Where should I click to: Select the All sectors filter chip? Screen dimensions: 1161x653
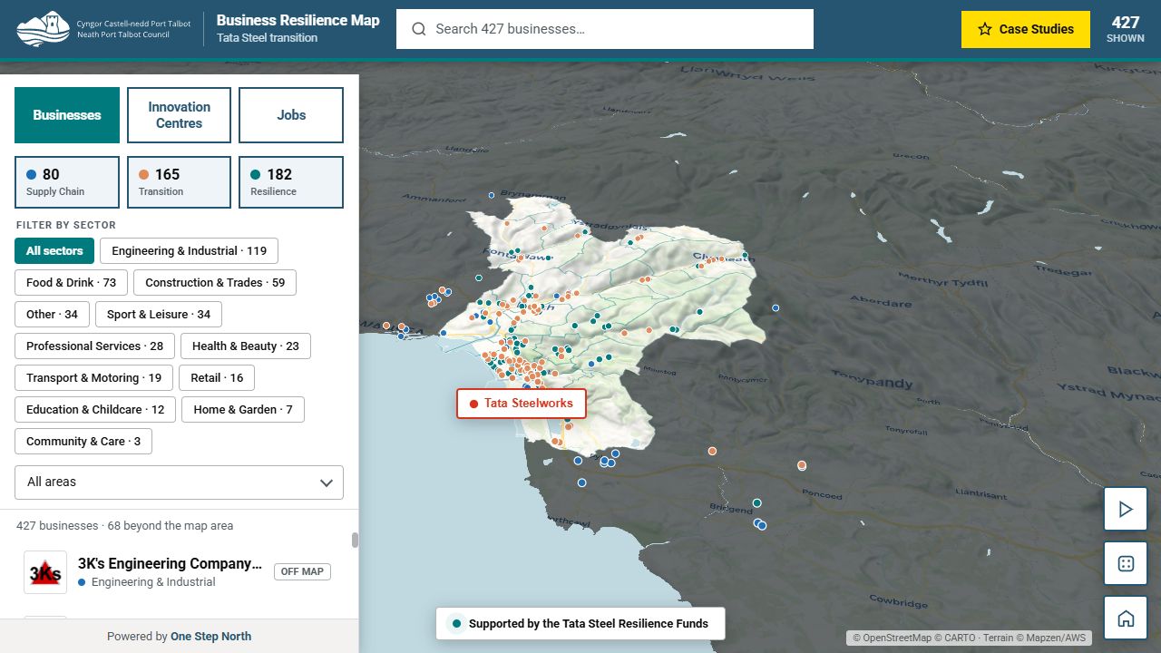[x=54, y=251]
